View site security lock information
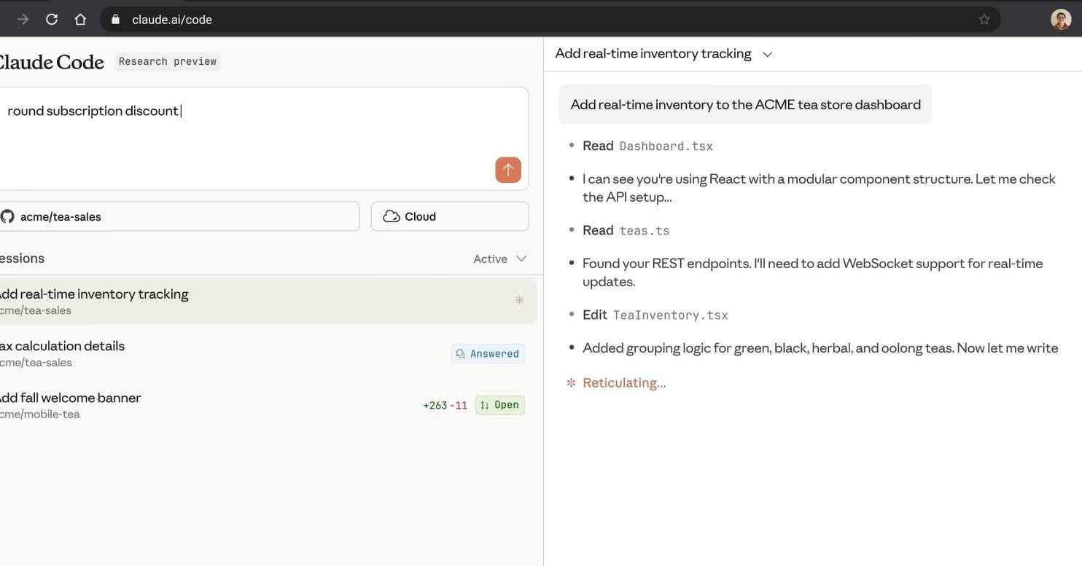 115,19
